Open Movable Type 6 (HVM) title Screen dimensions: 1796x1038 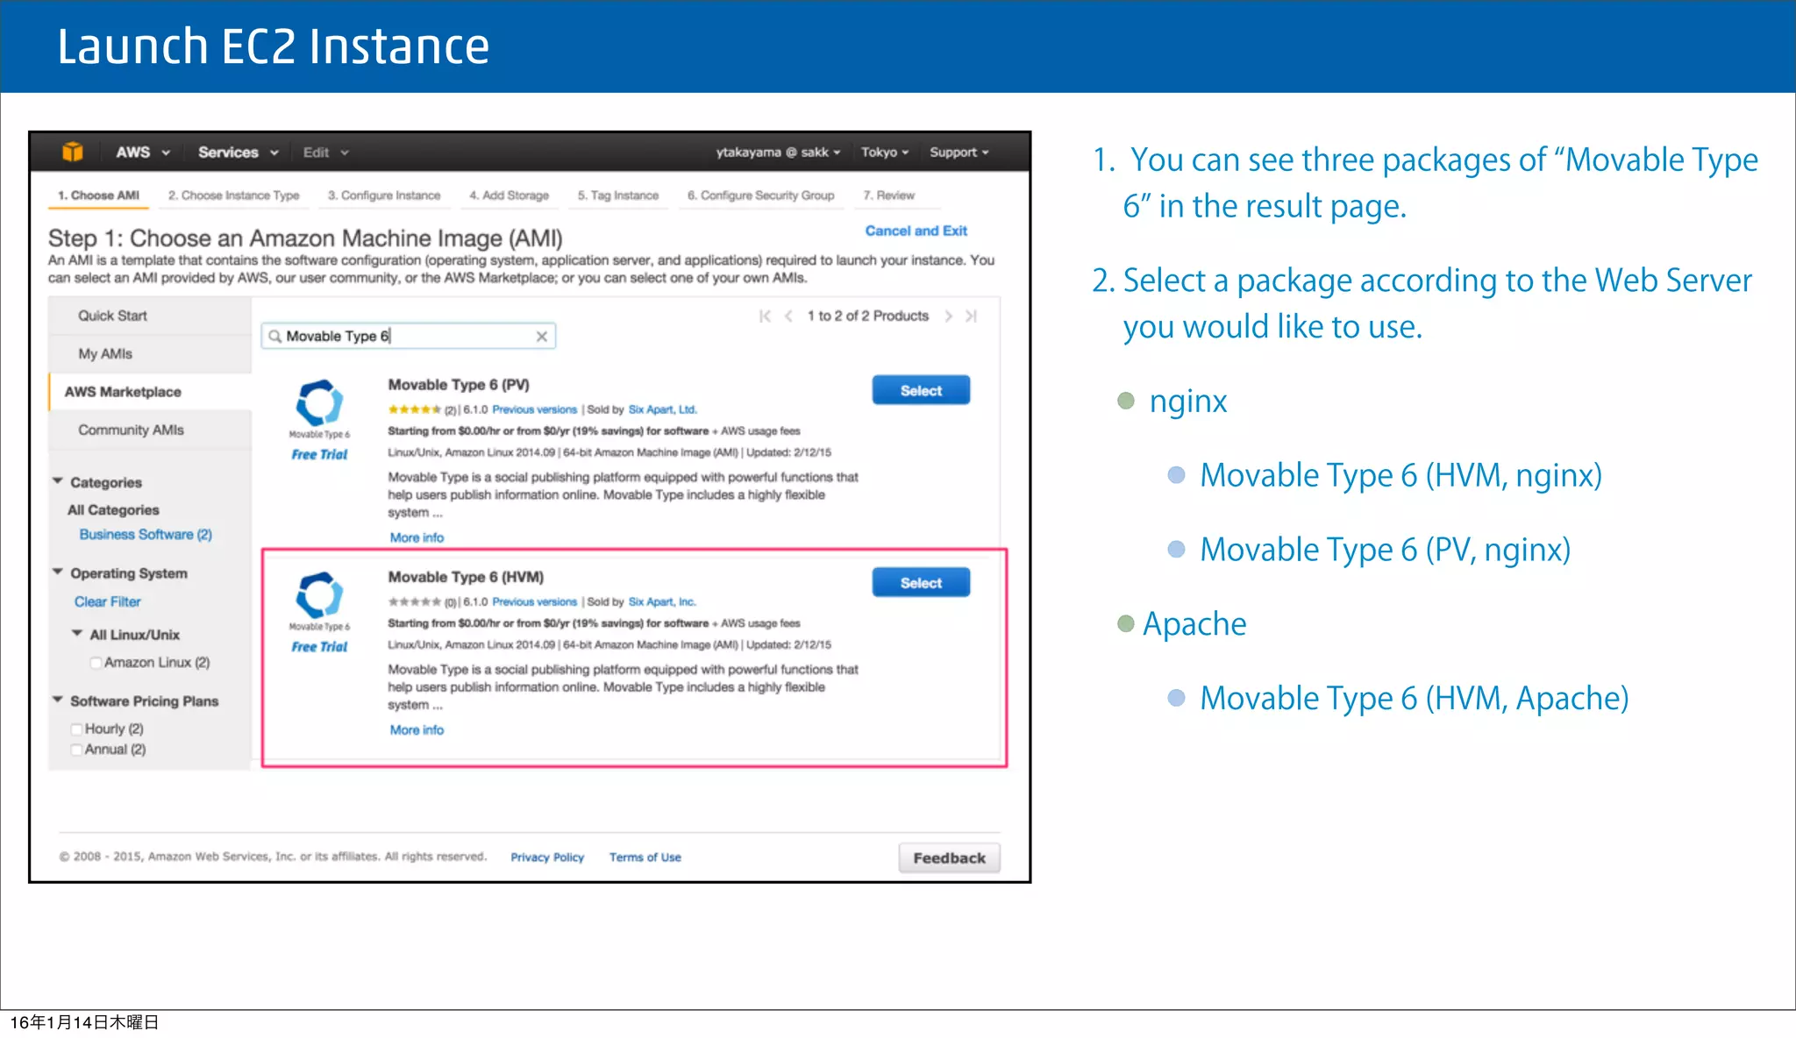point(466,577)
